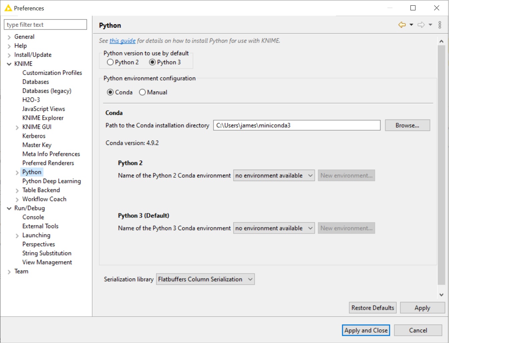This screenshot has width=513, height=343.
Task: Open Preferred Renderers page
Action: (x=48, y=163)
